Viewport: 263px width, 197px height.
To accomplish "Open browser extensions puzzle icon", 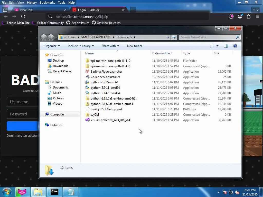I will (249, 16).
